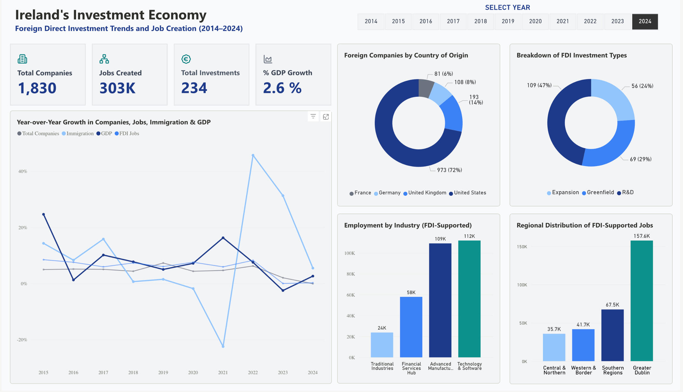Click the Total Companies building icon
The width and height of the screenshot is (683, 392).
[x=22, y=59]
